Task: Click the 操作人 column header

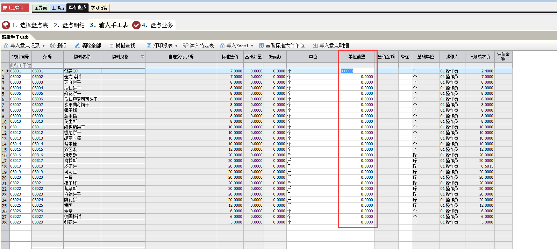Action: 452,57
